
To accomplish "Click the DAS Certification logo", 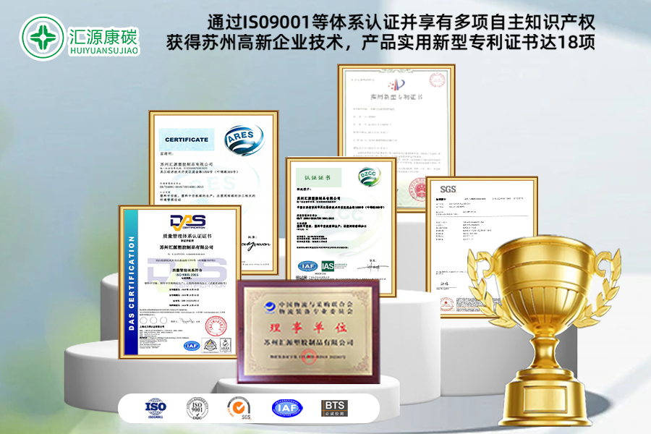I will coord(187,222).
